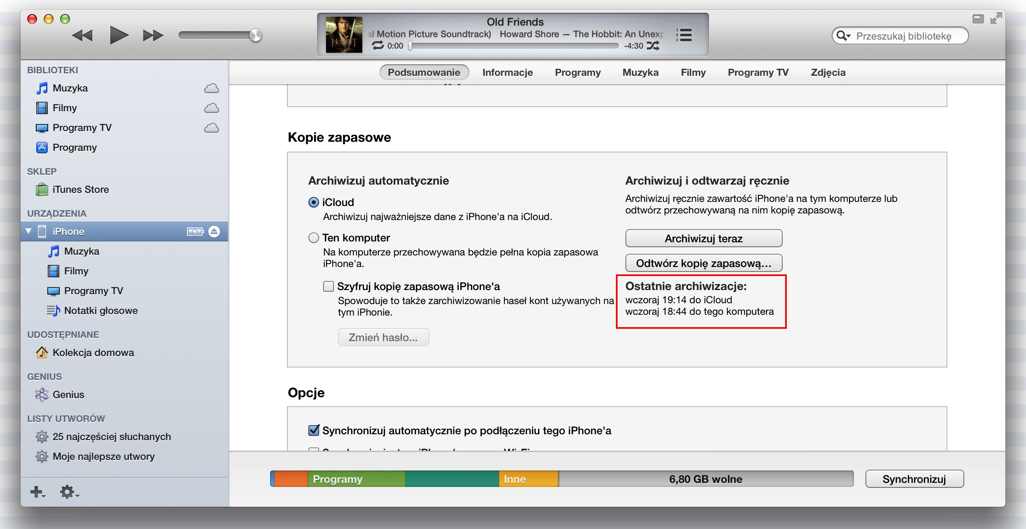The image size is (1026, 529).
Task: Open iTunes Store in sidebar
Action: 80,190
